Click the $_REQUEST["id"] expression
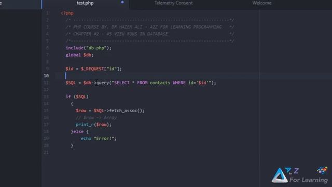 tap(100, 69)
